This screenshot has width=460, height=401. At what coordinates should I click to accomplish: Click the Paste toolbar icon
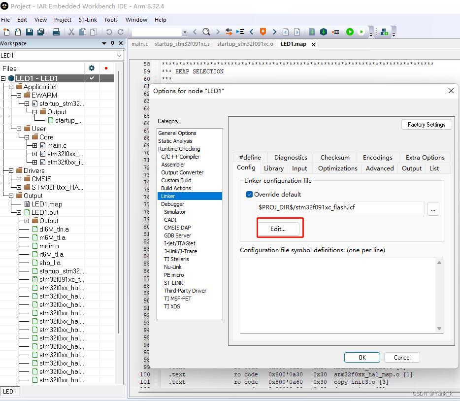93,32
